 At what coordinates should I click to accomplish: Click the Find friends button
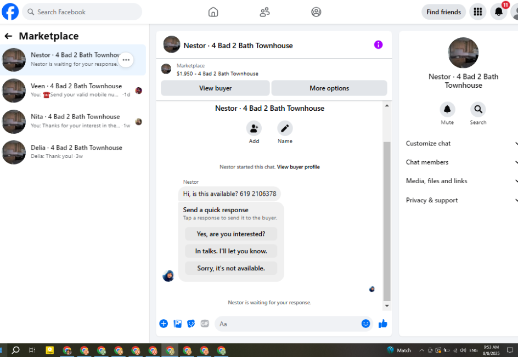pyautogui.click(x=443, y=12)
